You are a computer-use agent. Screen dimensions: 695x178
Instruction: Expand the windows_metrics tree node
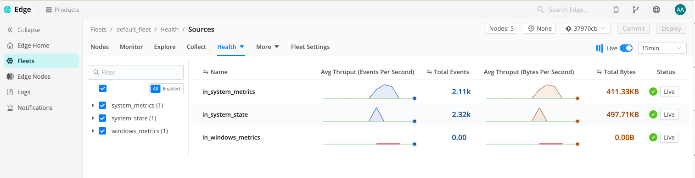coord(93,131)
